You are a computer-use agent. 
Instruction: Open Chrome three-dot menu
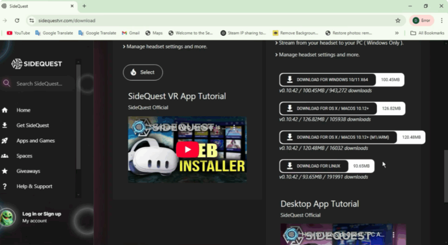point(441,21)
